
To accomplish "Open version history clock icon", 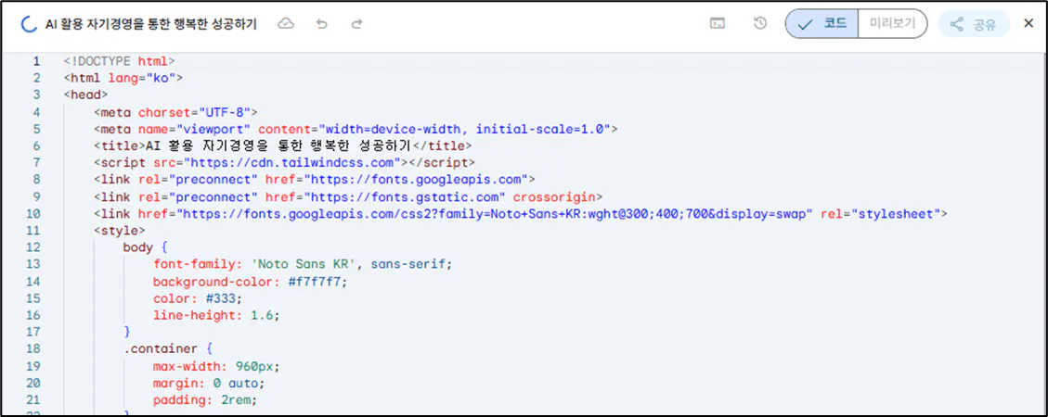I will pos(760,24).
